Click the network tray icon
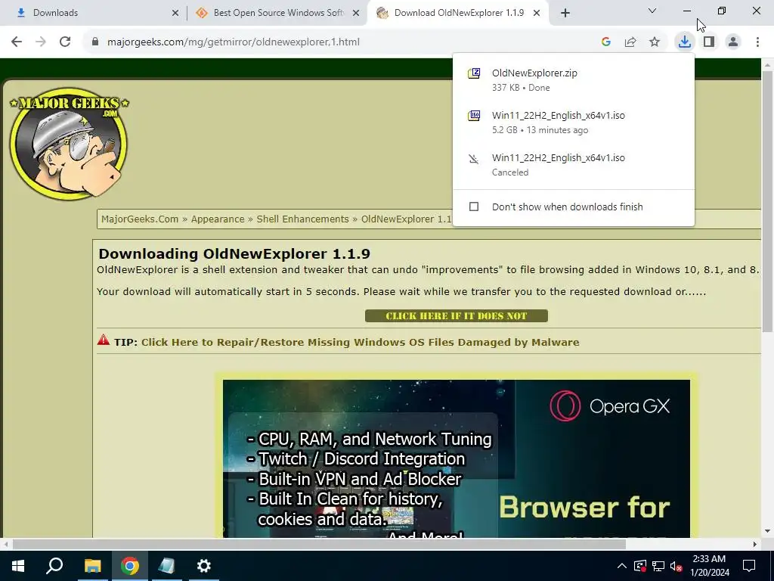This screenshot has width=774, height=581. (x=658, y=566)
